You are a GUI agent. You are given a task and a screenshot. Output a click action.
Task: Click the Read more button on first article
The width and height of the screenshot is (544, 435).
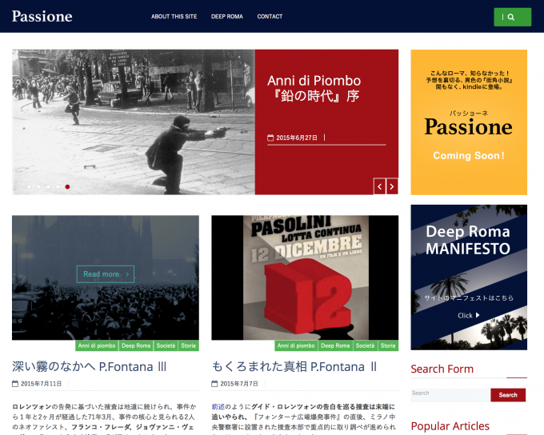click(105, 274)
